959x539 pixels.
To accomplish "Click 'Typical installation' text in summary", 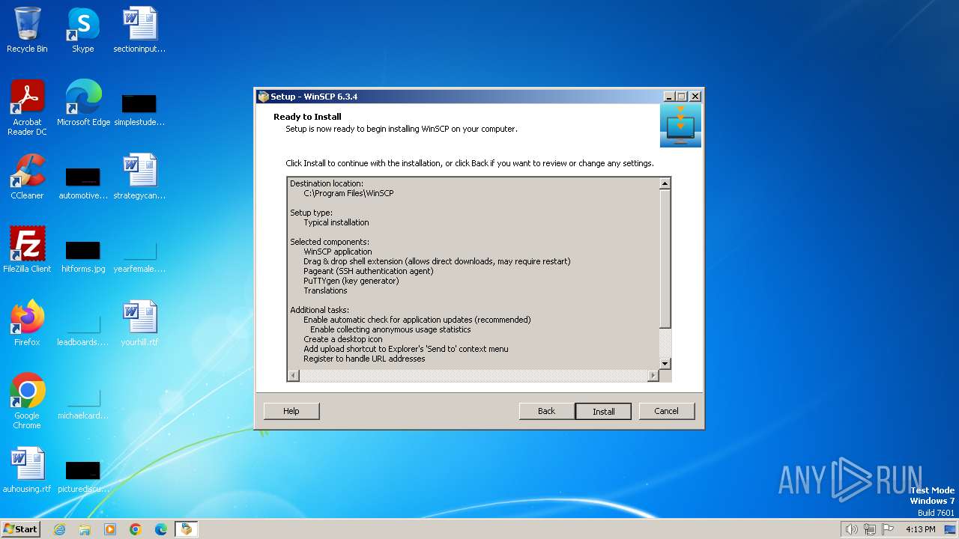I will pyautogui.click(x=336, y=222).
